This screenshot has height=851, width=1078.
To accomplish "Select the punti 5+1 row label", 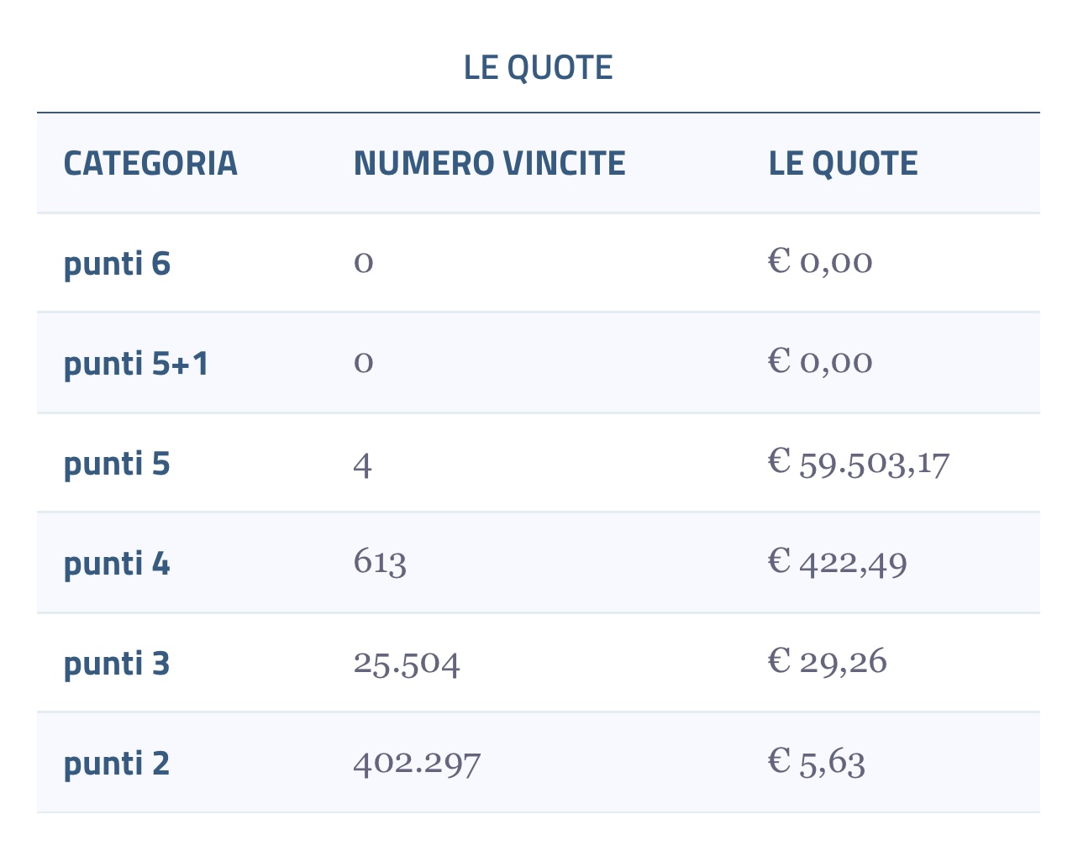I will tap(136, 364).
